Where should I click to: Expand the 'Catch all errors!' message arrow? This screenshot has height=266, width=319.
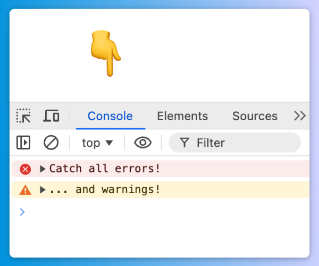click(43, 169)
